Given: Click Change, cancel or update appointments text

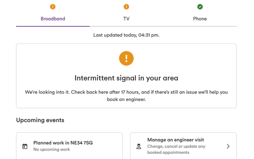Looking at the screenshot, I should pyautogui.click(x=176, y=149).
